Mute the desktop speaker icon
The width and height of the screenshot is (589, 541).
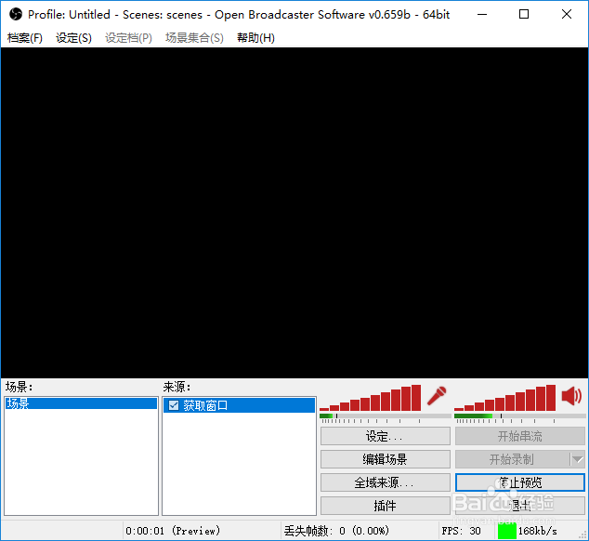pyautogui.click(x=571, y=396)
